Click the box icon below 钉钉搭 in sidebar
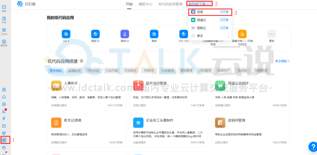This screenshot has width=317, height=155. coord(4,148)
